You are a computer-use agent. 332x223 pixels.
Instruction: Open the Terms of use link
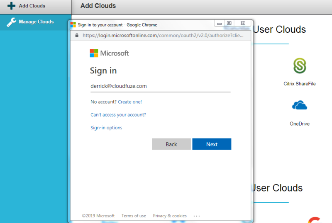coord(134,216)
